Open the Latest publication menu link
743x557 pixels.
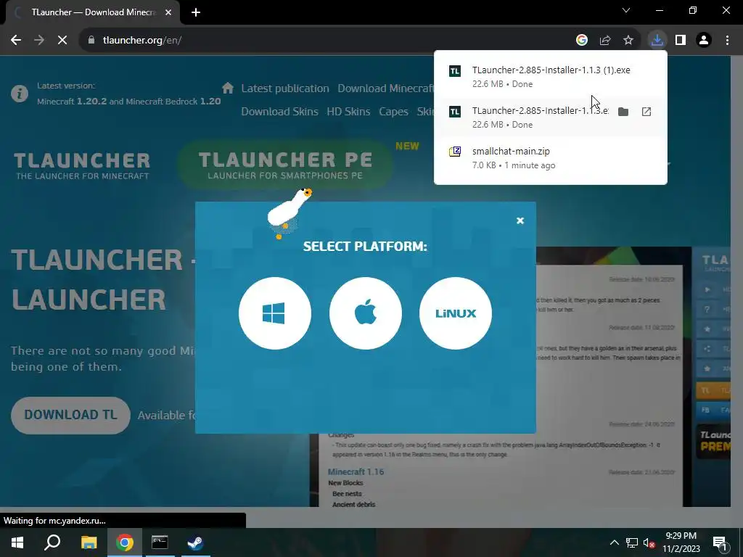coord(284,88)
